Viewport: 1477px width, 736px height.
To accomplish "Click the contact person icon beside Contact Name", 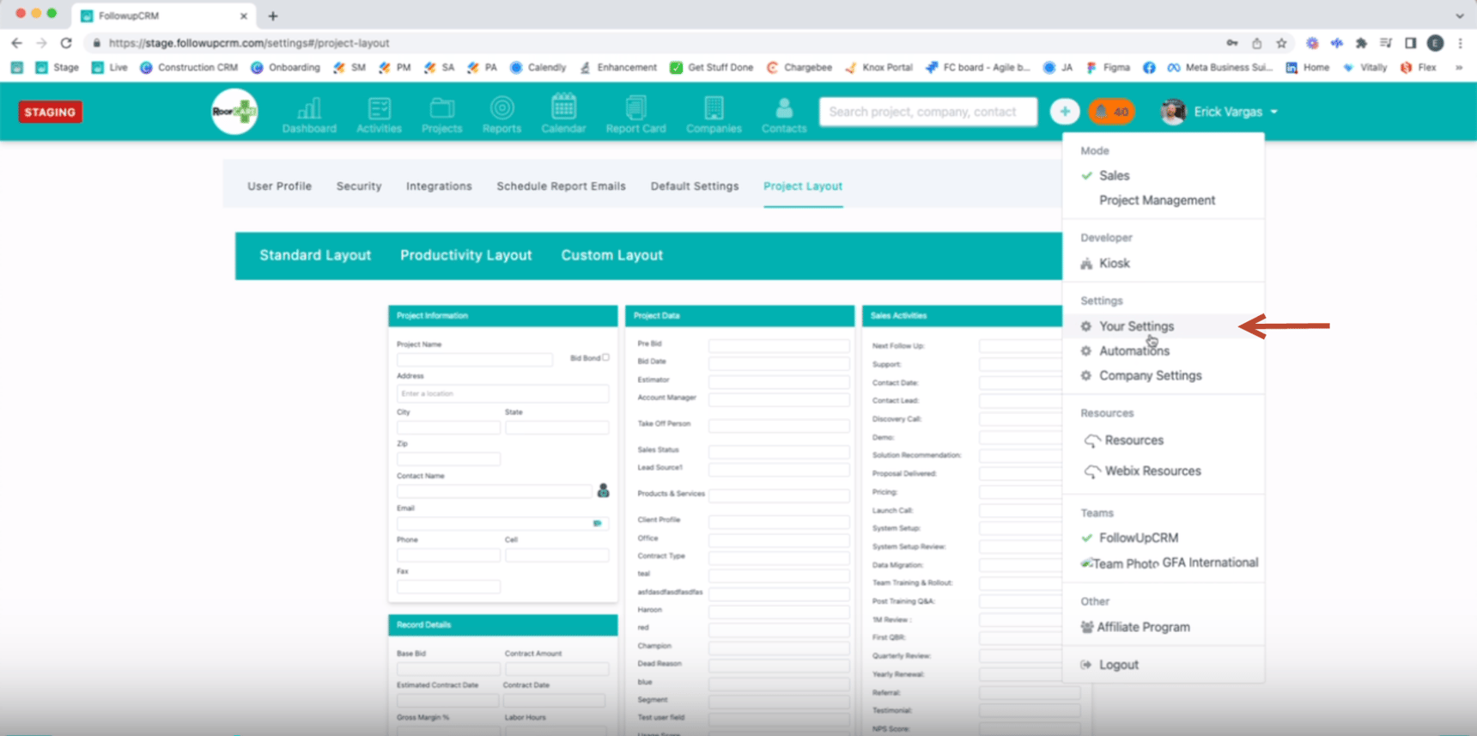I will [603, 490].
